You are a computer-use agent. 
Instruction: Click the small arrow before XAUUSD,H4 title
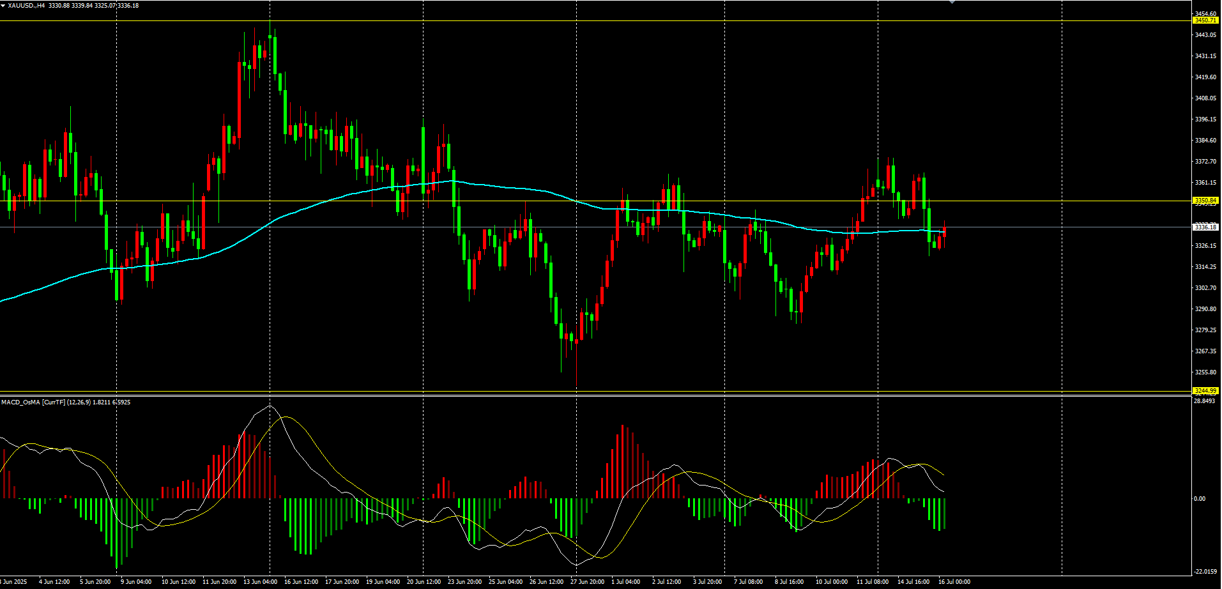pyautogui.click(x=3, y=6)
